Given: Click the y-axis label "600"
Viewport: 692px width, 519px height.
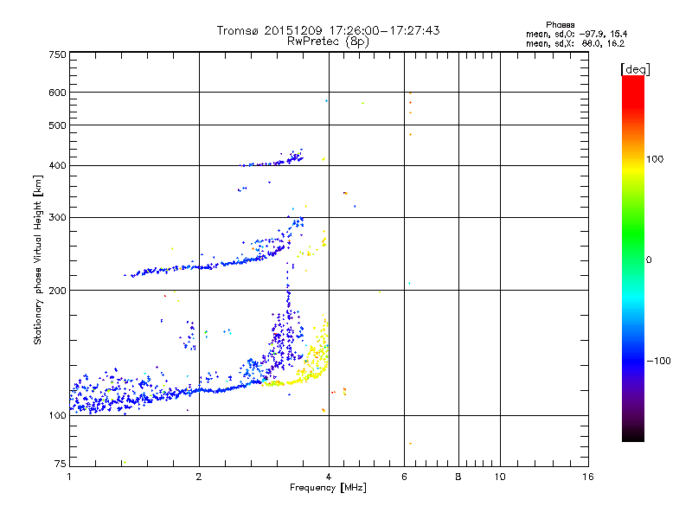Looking at the screenshot, I should coord(58,93).
